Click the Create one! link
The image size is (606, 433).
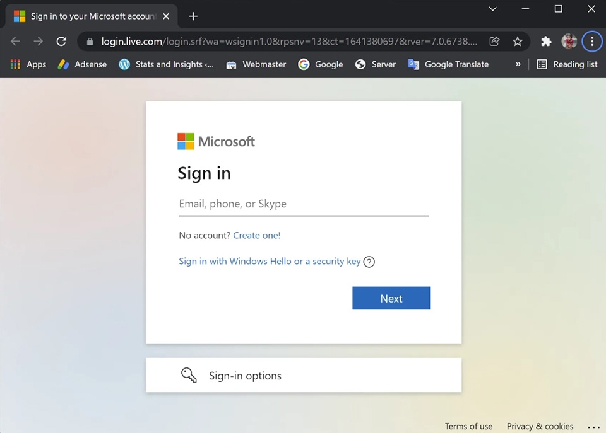click(257, 236)
